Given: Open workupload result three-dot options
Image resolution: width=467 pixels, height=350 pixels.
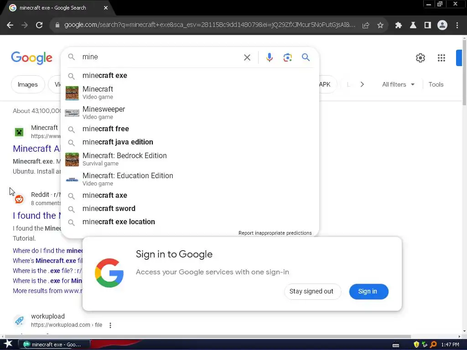Looking at the screenshot, I should (110, 325).
